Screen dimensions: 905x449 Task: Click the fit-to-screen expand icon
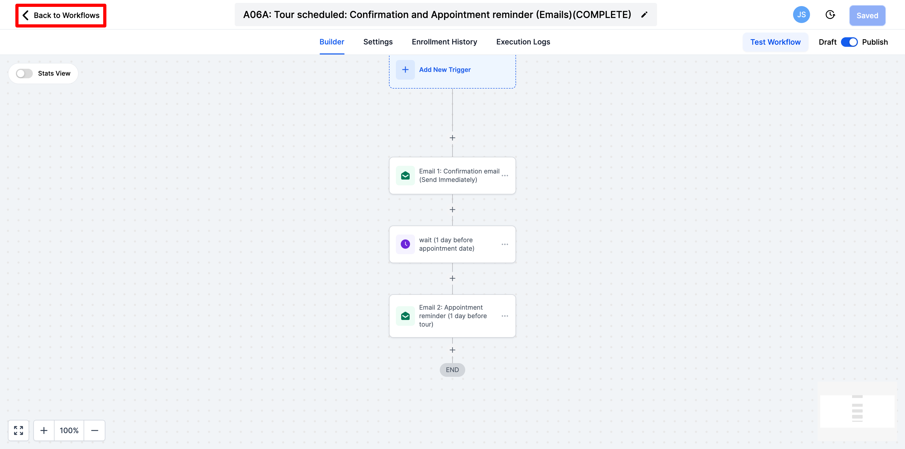tap(19, 430)
